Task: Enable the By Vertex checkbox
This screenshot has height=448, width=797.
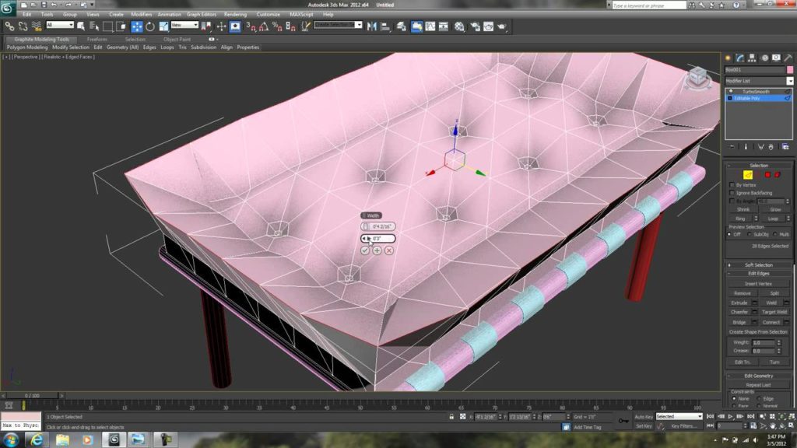Action: tap(731, 184)
